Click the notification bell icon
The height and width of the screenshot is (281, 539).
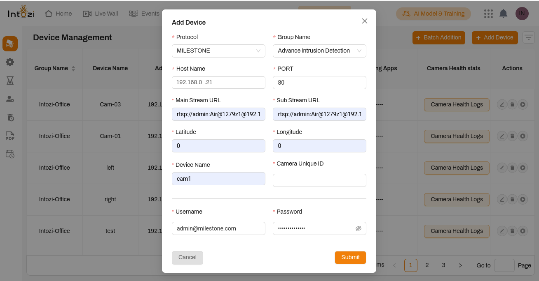pyautogui.click(x=503, y=14)
